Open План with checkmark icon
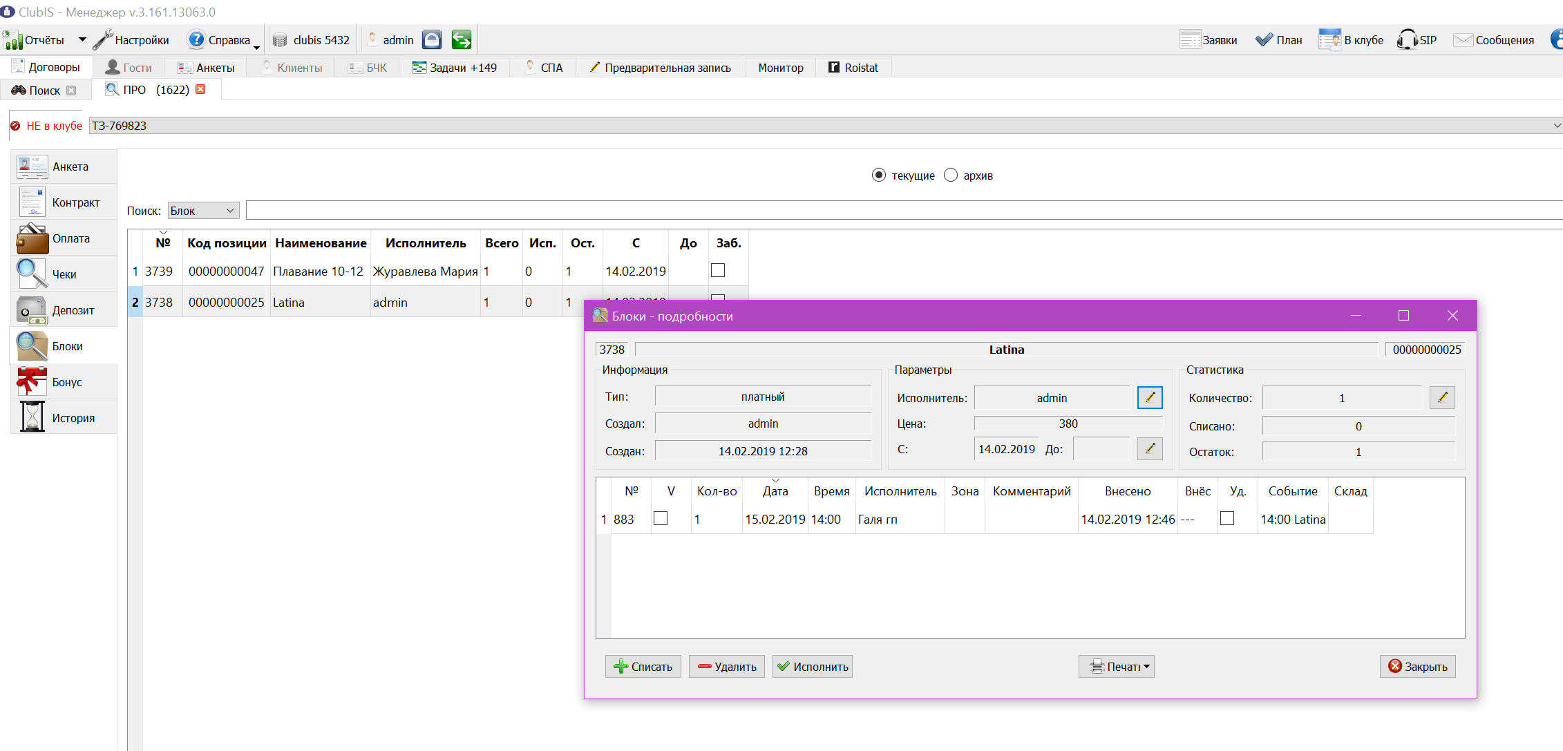This screenshot has width=1563, height=751. 1278,40
